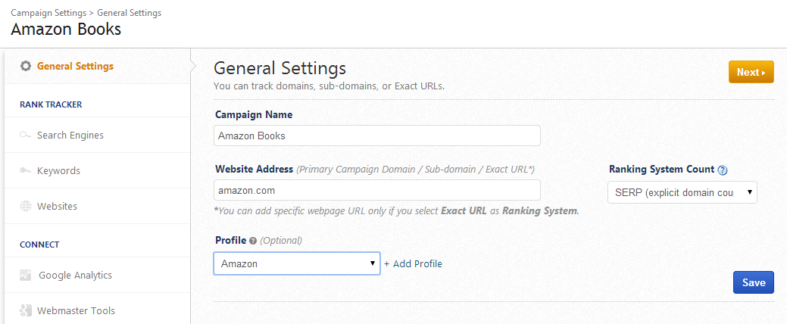This screenshot has width=787, height=324.
Task: Click the + Add Profile link
Action: (413, 264)
